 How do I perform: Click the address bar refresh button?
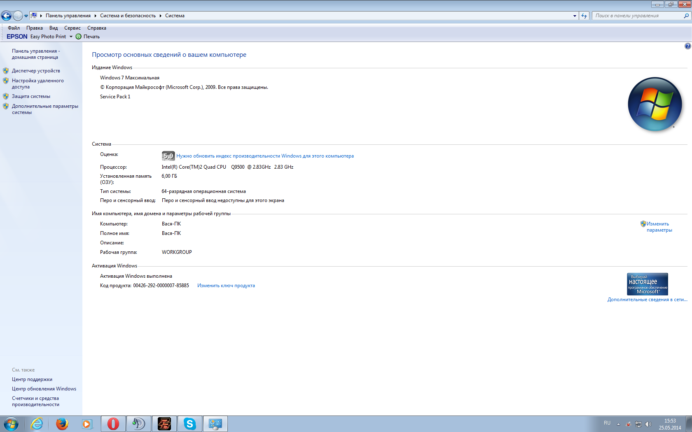[584, 16]
